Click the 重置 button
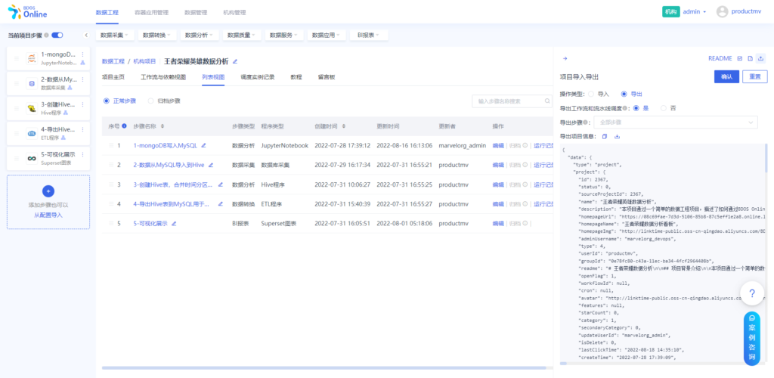 (755, 76)
